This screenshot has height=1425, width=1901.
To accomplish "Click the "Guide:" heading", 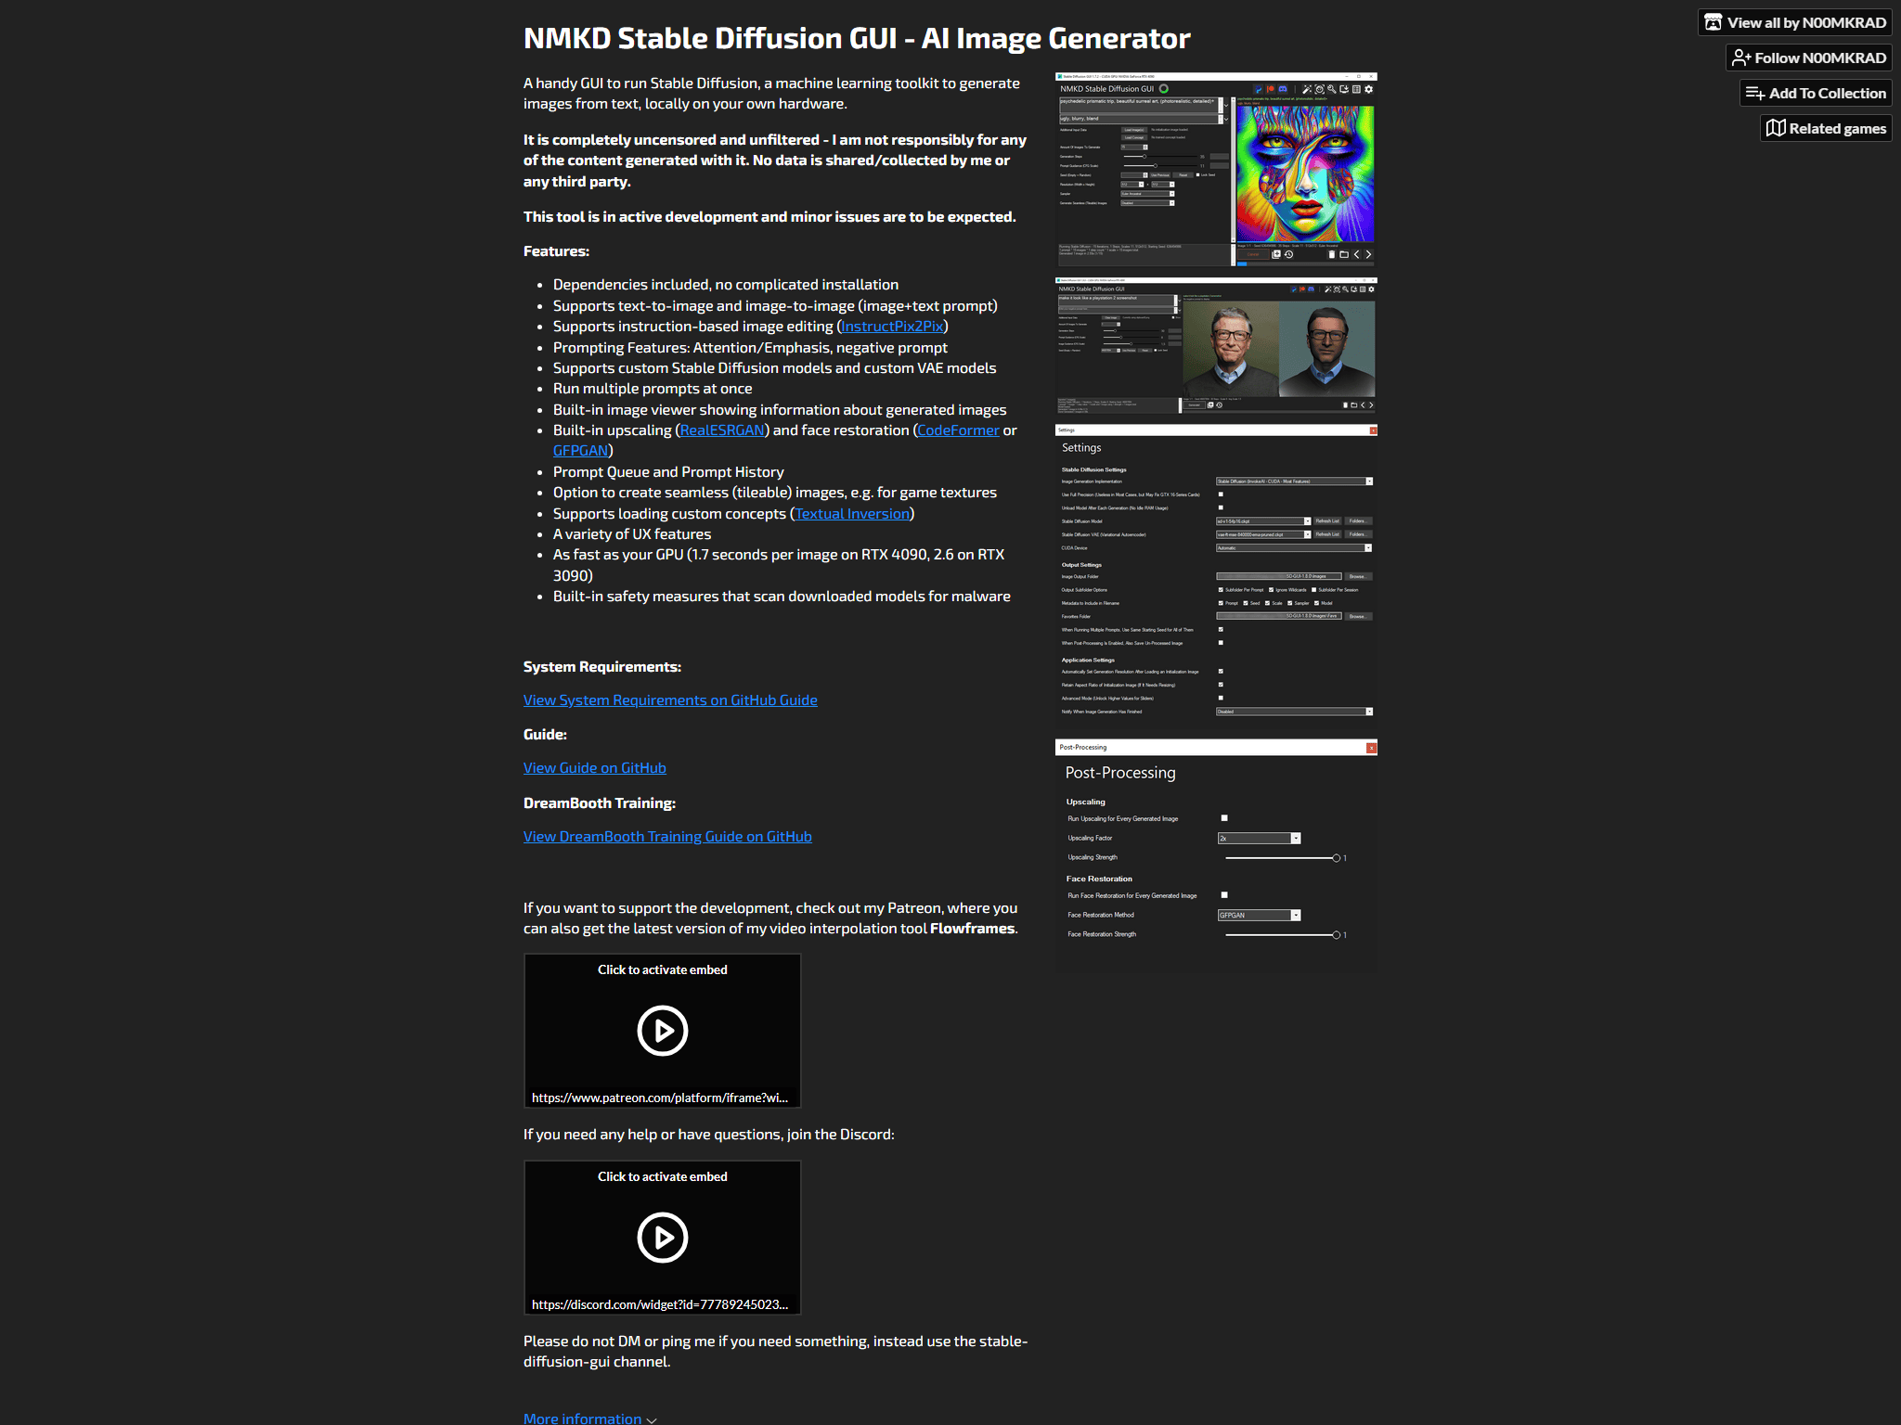I will (545, 735).
